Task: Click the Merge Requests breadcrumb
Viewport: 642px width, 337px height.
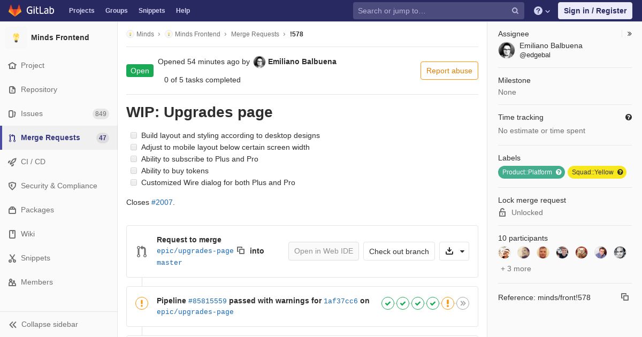Action: pyautogui.click(x=255, y=34)
